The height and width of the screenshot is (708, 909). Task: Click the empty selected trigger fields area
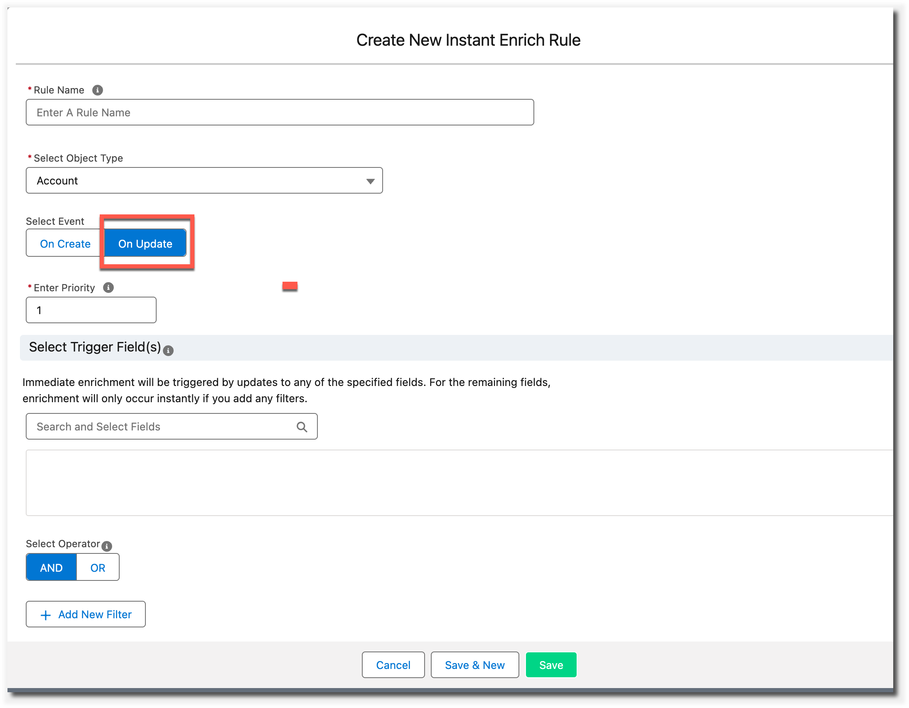pyautogui.click(x=458, y=483)
